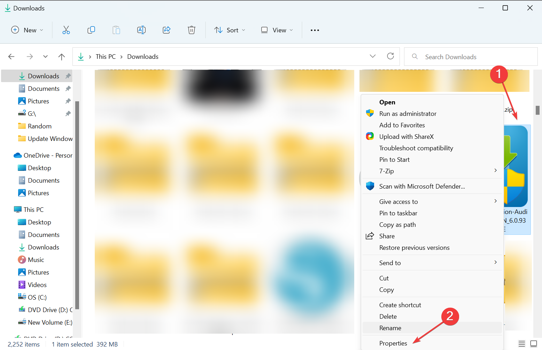Click the Cut scissors icon in toolbar
The image size is (542, 350).
click(66, 30)
